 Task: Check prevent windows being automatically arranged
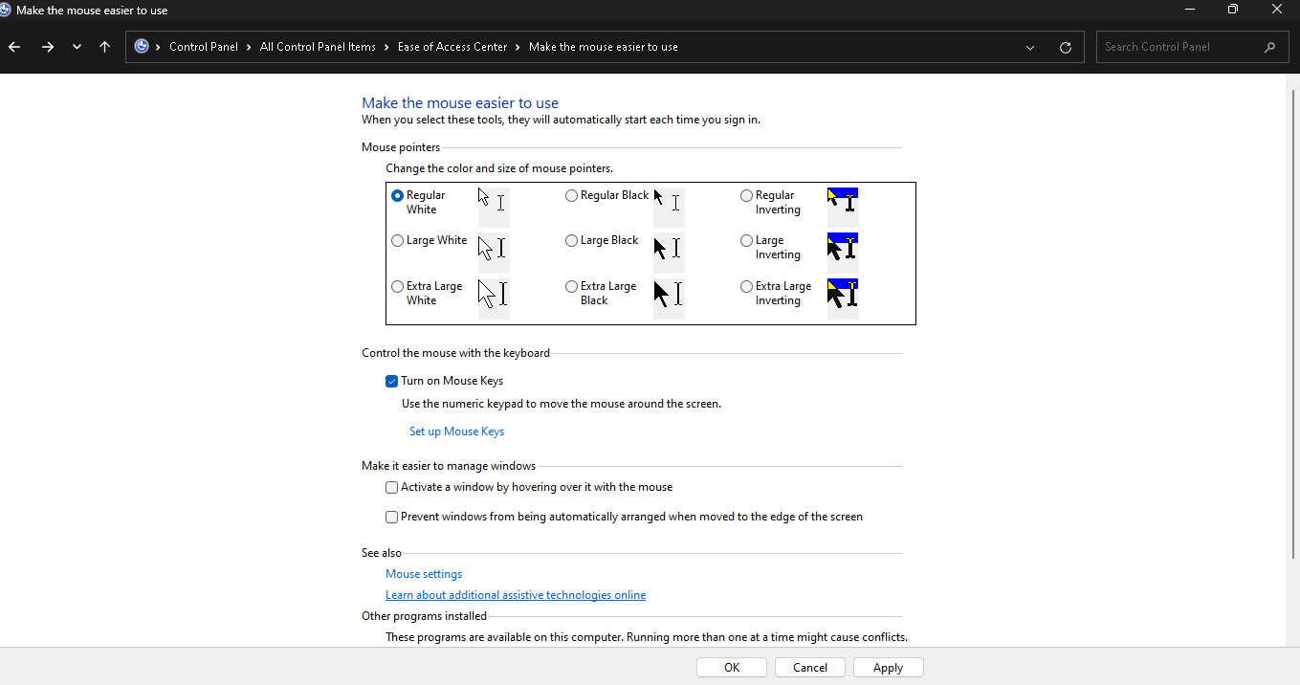click(x=392, y=517)
